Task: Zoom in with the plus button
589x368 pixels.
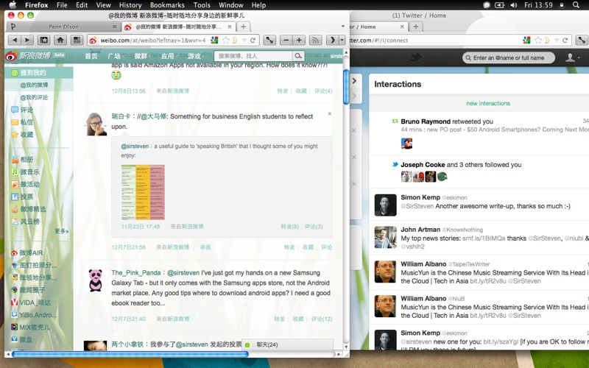Action: [299, 40]
